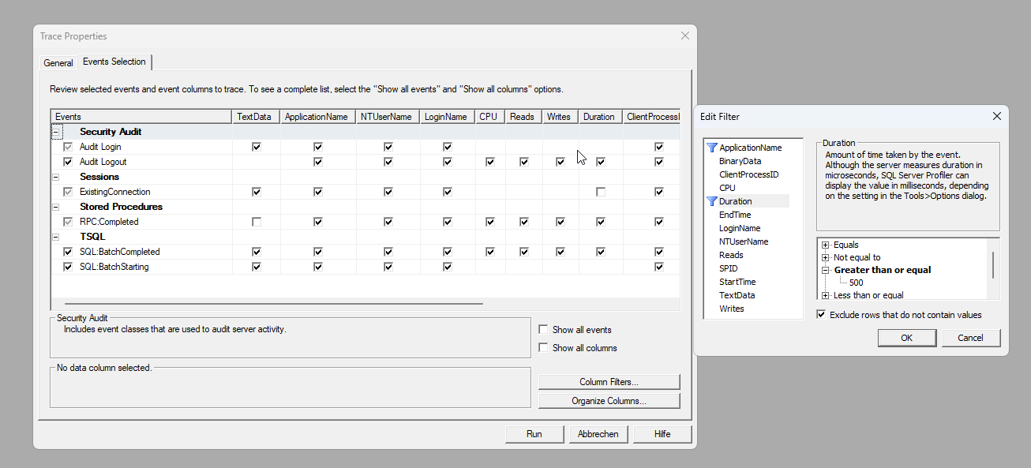Close the Trace Properties window
This screenshot has height=468, width=1031.
(684, 36)
